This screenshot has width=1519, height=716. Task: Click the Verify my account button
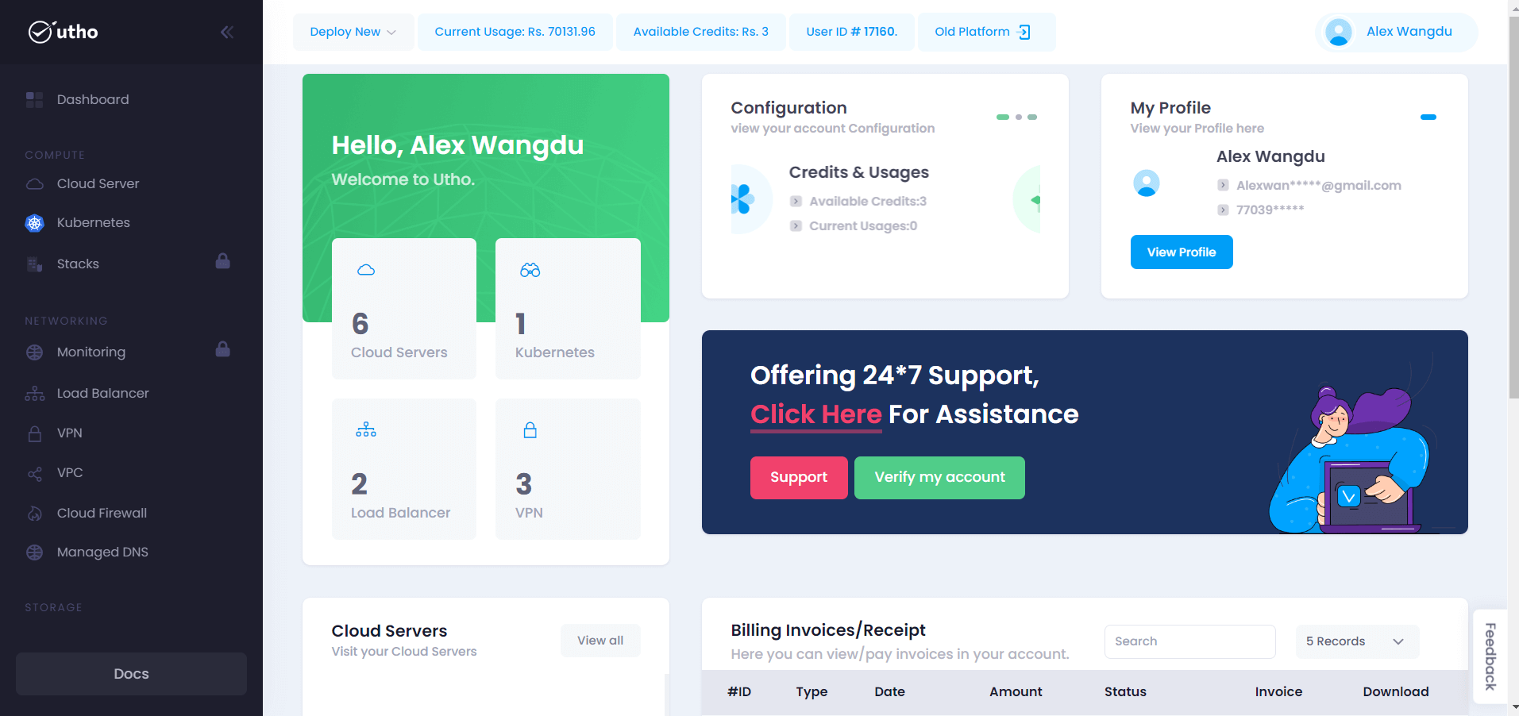pos(939,478)
